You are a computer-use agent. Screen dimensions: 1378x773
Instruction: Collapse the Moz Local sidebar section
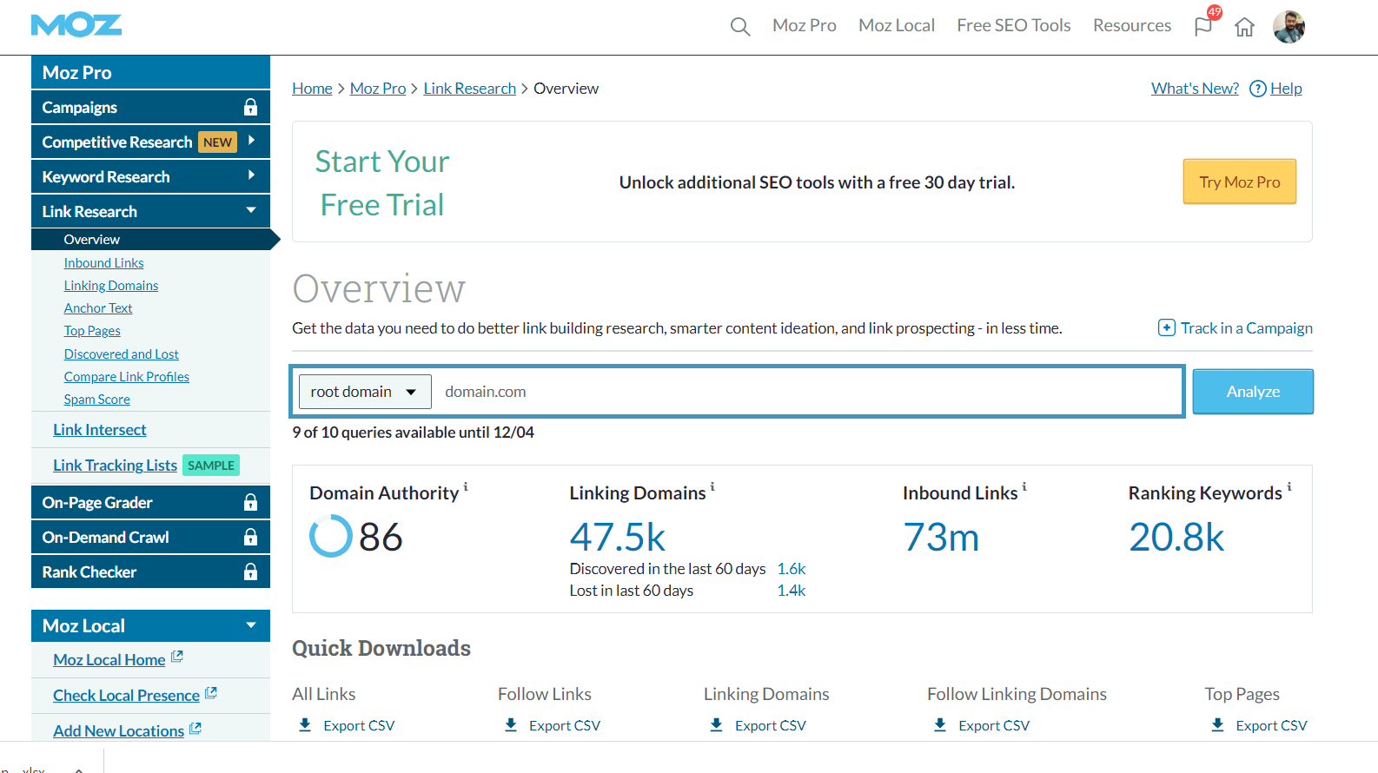point(251,625)
